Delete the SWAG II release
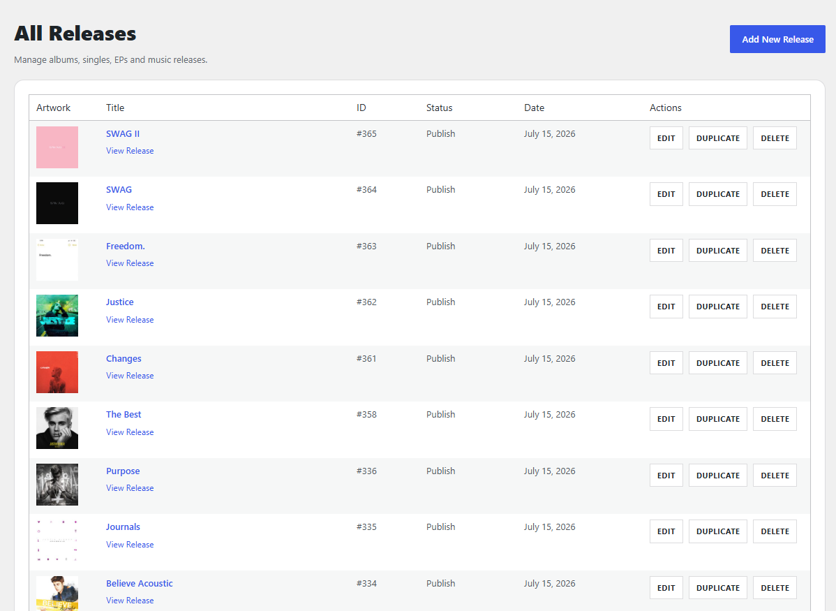Screen dimensions: 836x611 pyautogui.click(x=775, y=138)
